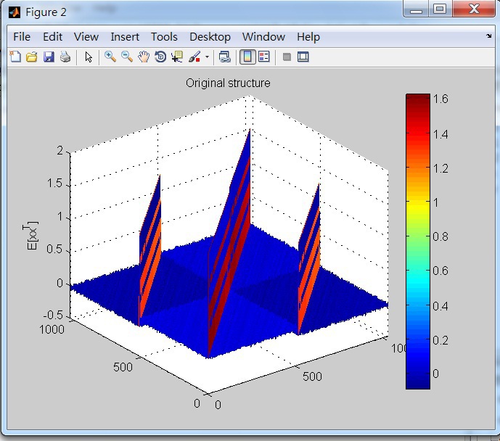The width and height of the screenshot is (500, 441).
Task: Expand the Brush tool color dropdown arrow
Action: pos(207,57)
